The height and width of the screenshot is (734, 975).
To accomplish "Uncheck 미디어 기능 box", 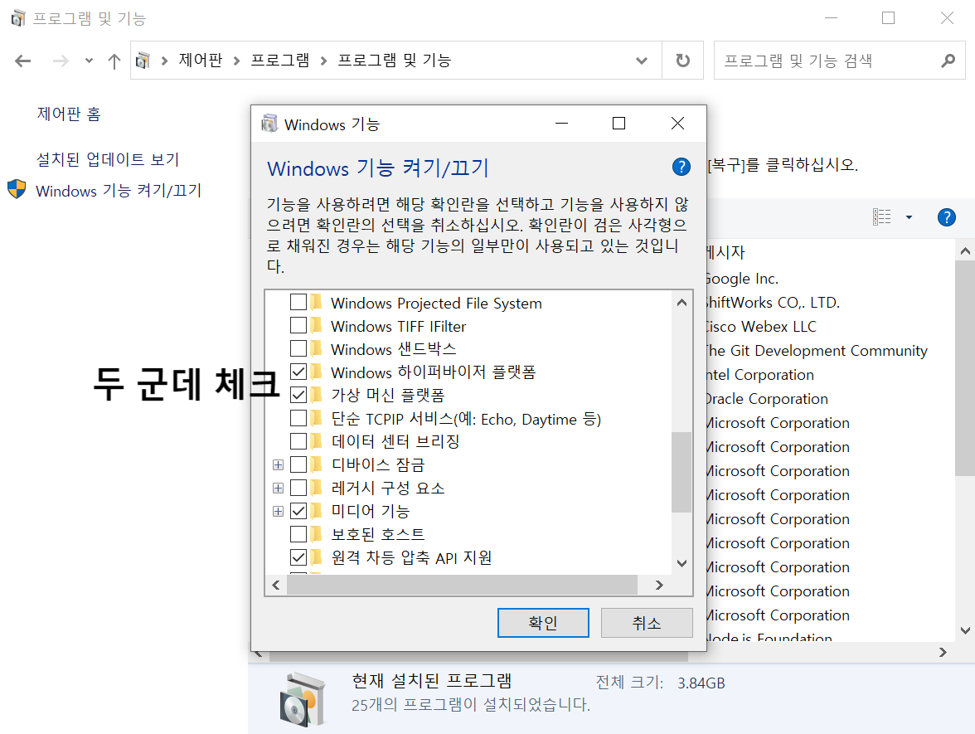I will tap(298, 511).
